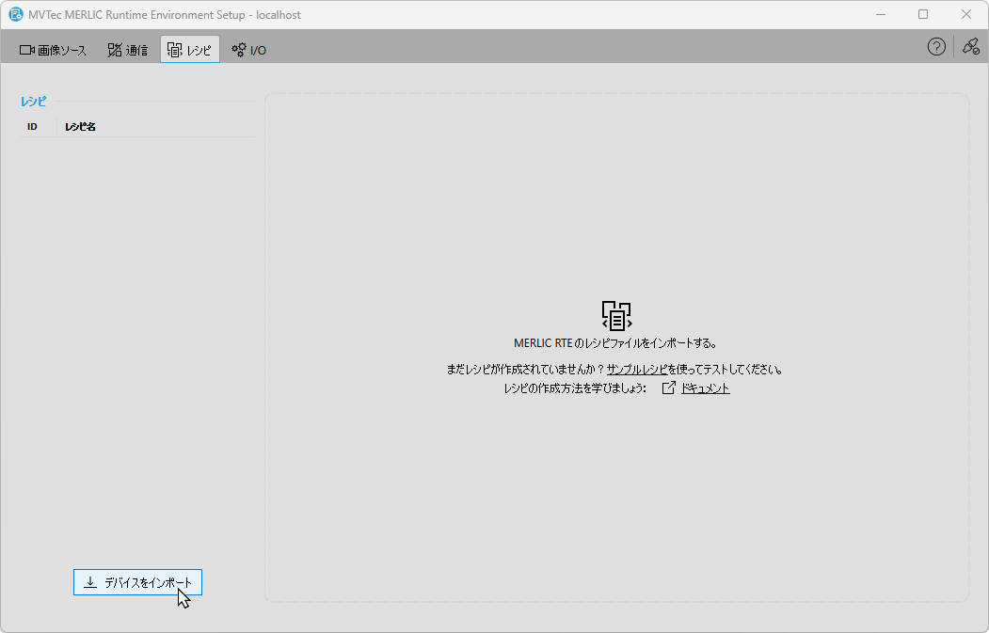Maximize the MERLIC setup window
Viewport: 989px width, 633px height.
pos(922,15)
